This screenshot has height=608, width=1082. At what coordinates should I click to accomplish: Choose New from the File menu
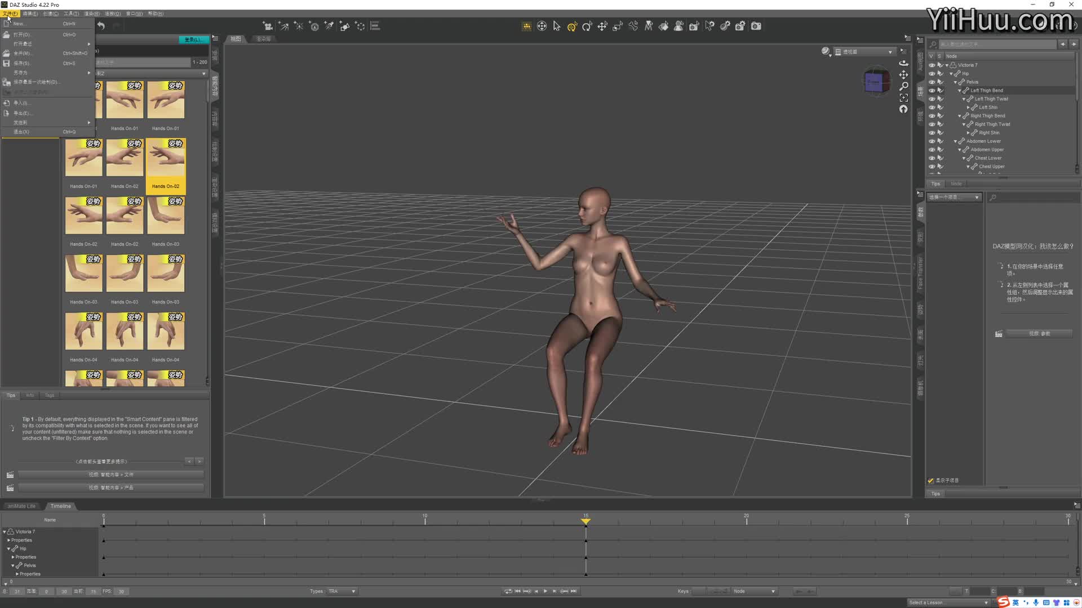tap(19, 24)
